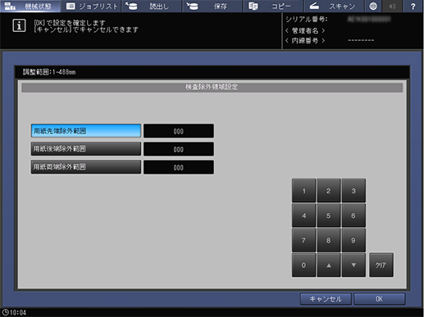Open the 読出し recall tab
The image size is (424, 317).
pyautogui.click(x=152, y=6)
